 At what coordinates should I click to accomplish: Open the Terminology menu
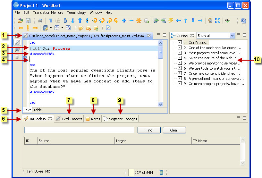[x=76, y=13]
